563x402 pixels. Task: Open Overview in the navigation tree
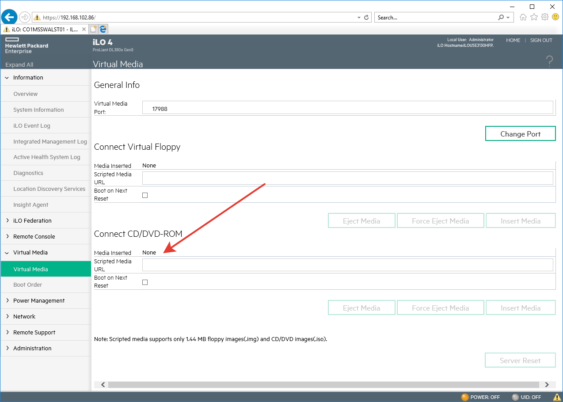pos(26,94)
